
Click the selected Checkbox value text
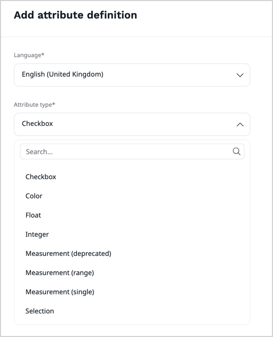[x=37, y=124]
